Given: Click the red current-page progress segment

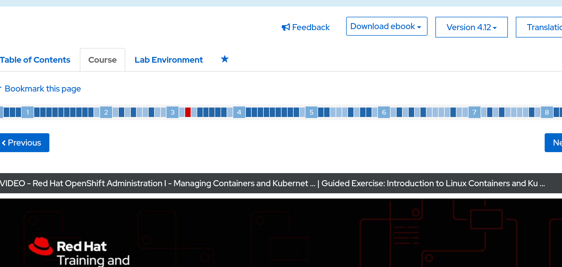Looking at the screenshot, I should 188,112.
